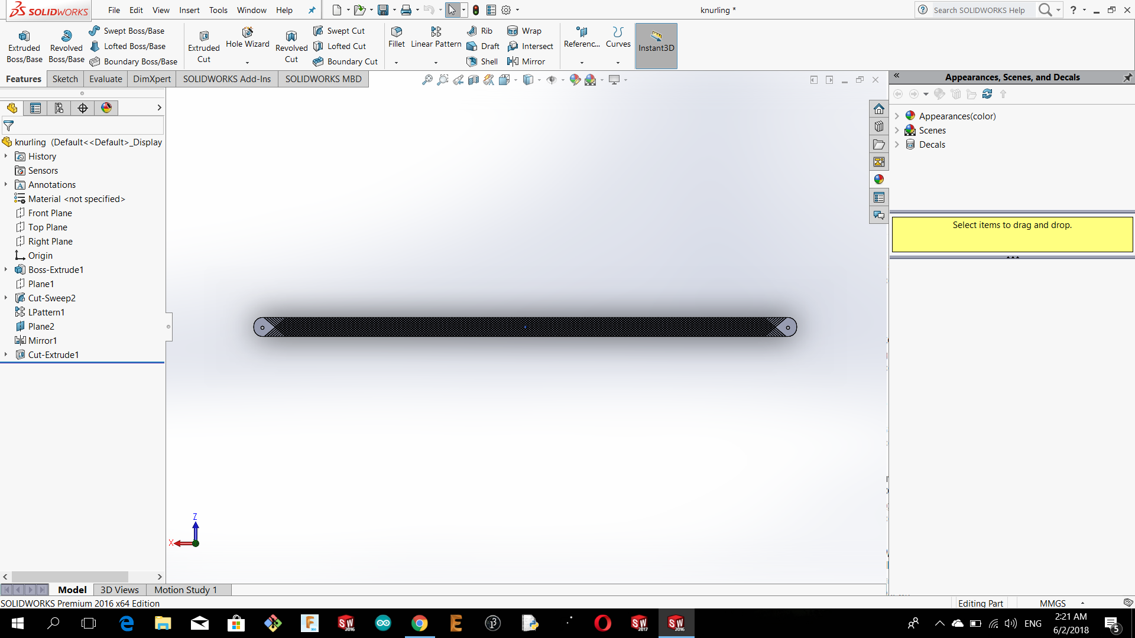Click the Zoom to Fit icon
This screenshot has height=638, width=1135.
[427, 80]
